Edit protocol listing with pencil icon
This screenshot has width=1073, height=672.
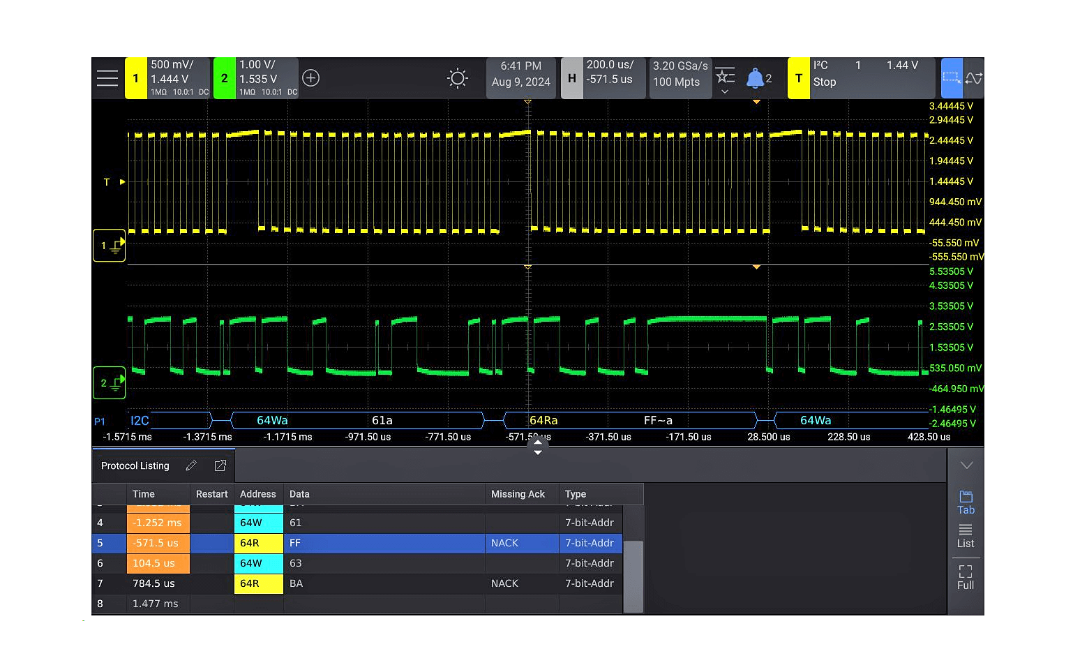pyautogui.click(x=191, y=465)
